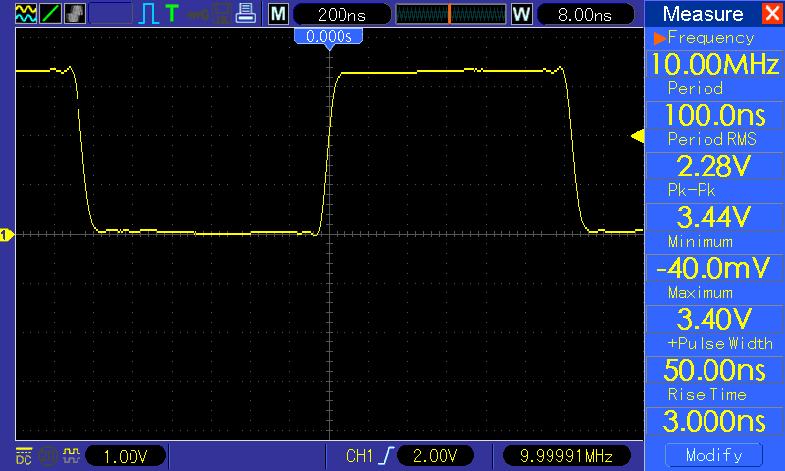Image resolution: width=785 pixels, height=471 pixels.
Task: Select the 2.00V trigger level readout
Action: (435, 455)
